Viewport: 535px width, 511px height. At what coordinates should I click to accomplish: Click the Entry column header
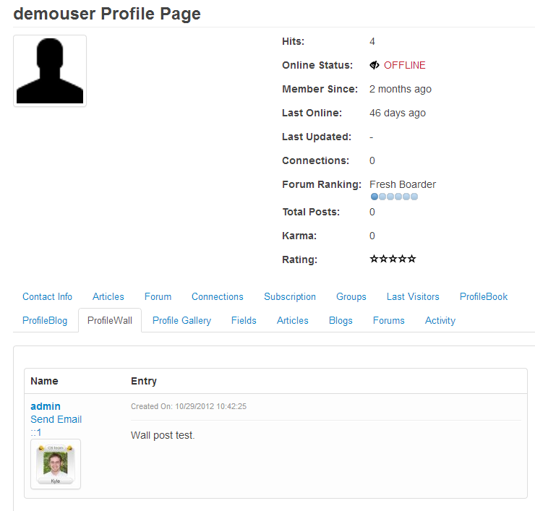click(x=144, y=381)
